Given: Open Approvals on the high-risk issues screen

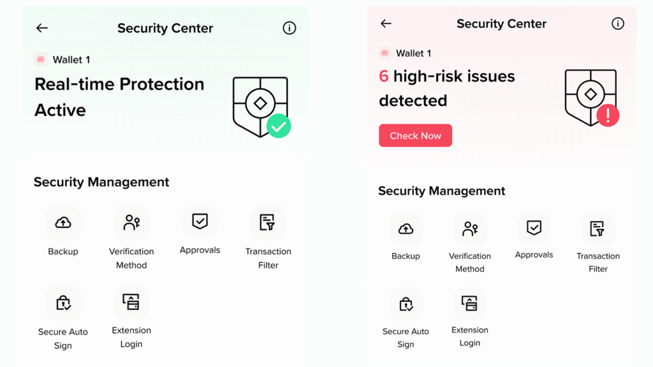Looking at the screenshot, I should pos(534,228).
